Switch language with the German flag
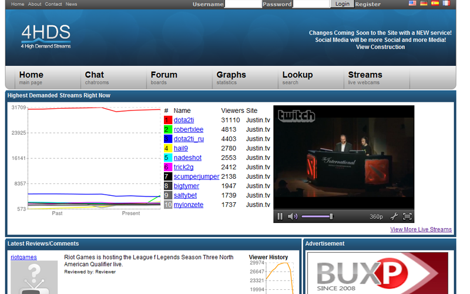This screenshot has height=294, width=470. point(424,4)
